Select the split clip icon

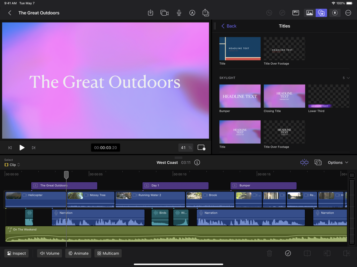(307, 253)
